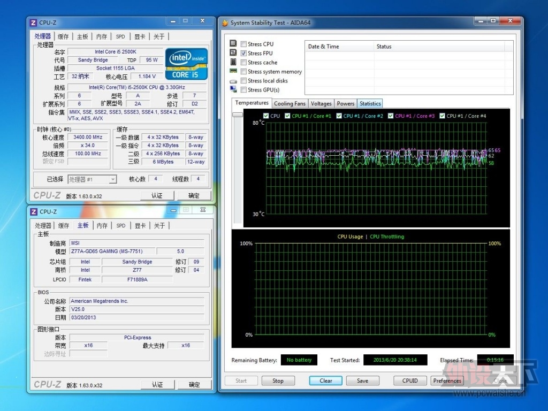Enable Stress system memory checkbox
Screen dimensions: 548x411
(x=243, y=71)
